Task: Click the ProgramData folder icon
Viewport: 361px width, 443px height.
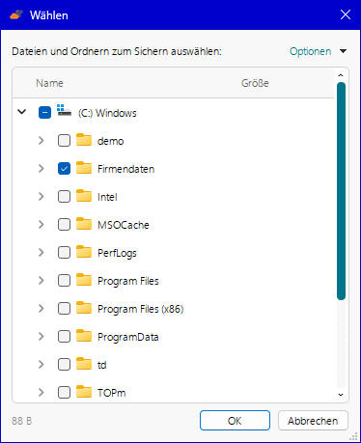Action: click(84, 336)
